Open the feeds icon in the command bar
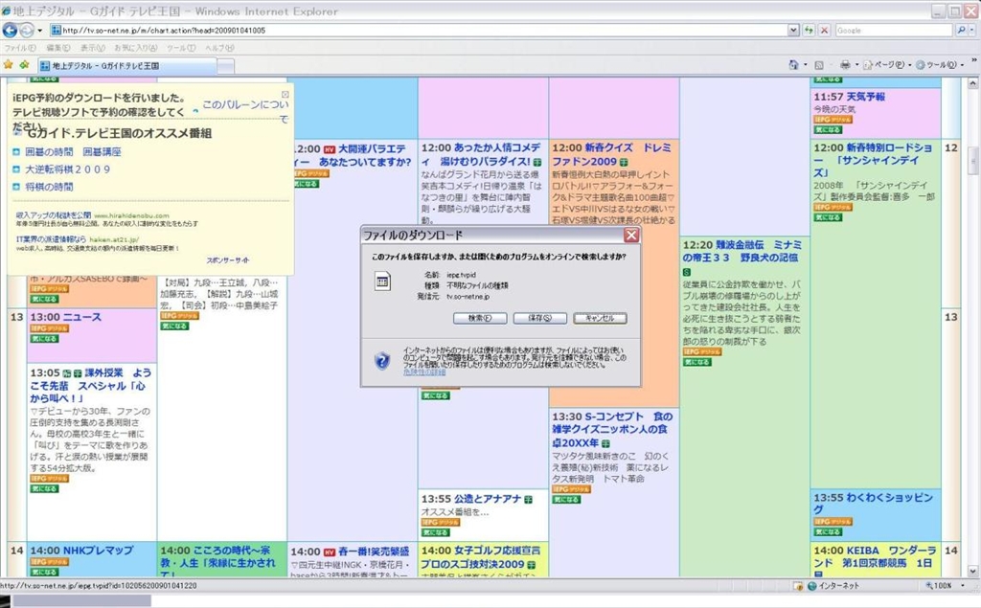This screenshot has width=981, height=608. pos(818,65)
